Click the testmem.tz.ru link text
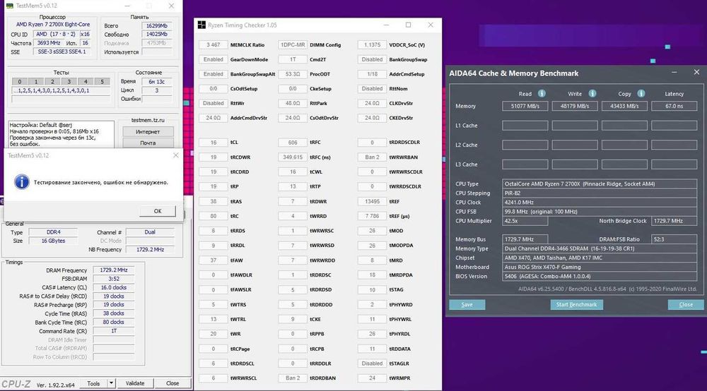This screenshot has height=391, width=707. tap(148, 120)
